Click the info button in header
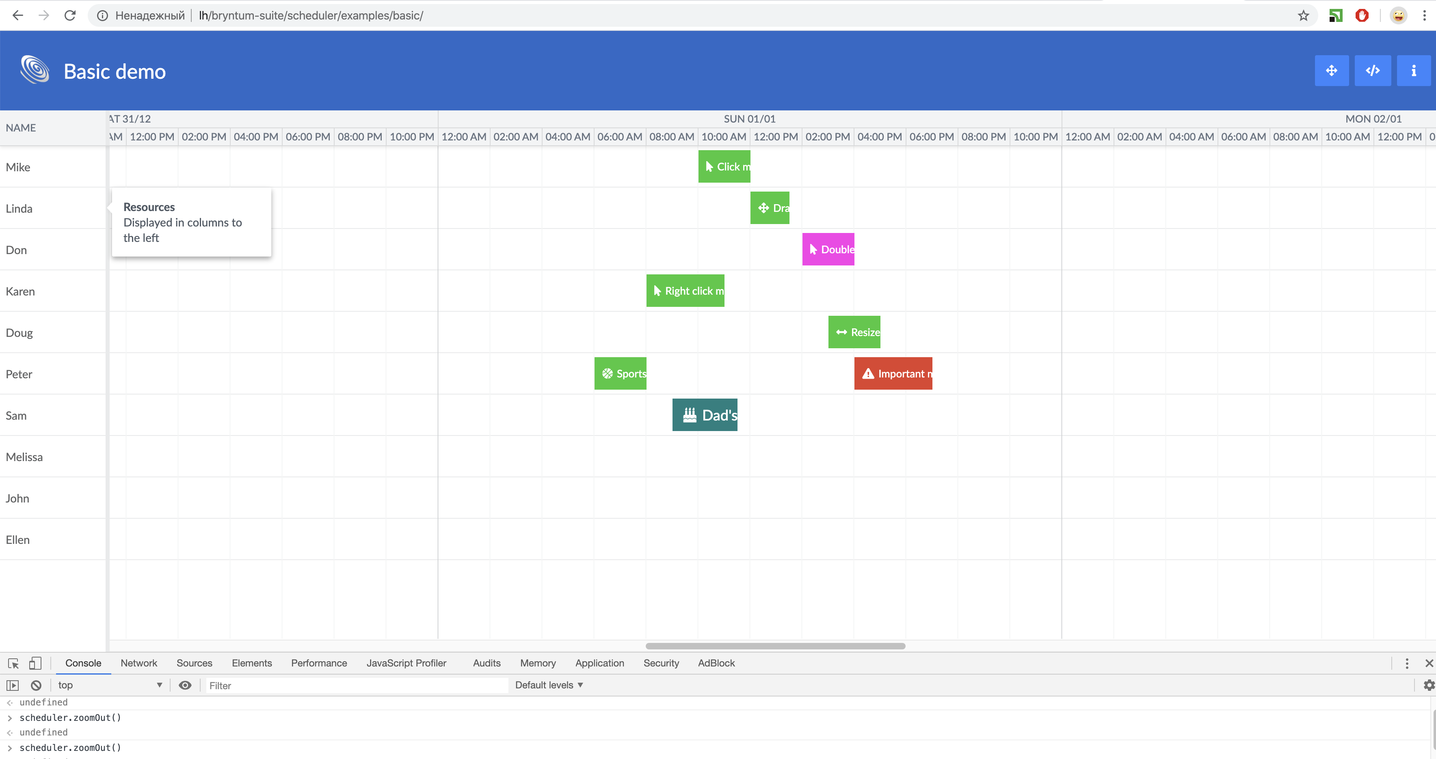 point(1413,71)
